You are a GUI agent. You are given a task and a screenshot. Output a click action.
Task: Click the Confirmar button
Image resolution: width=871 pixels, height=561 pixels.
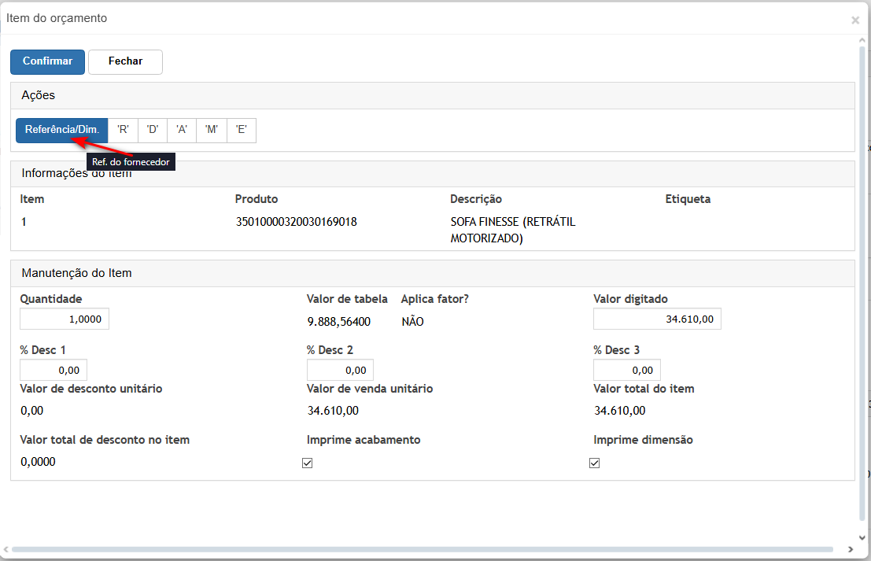pos(47,61)
